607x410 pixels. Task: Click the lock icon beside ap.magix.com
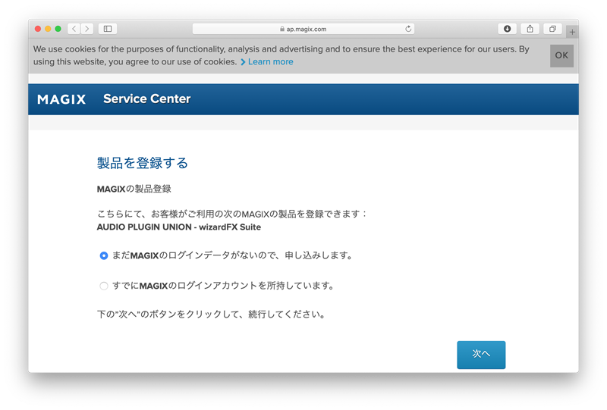point(282,29)
